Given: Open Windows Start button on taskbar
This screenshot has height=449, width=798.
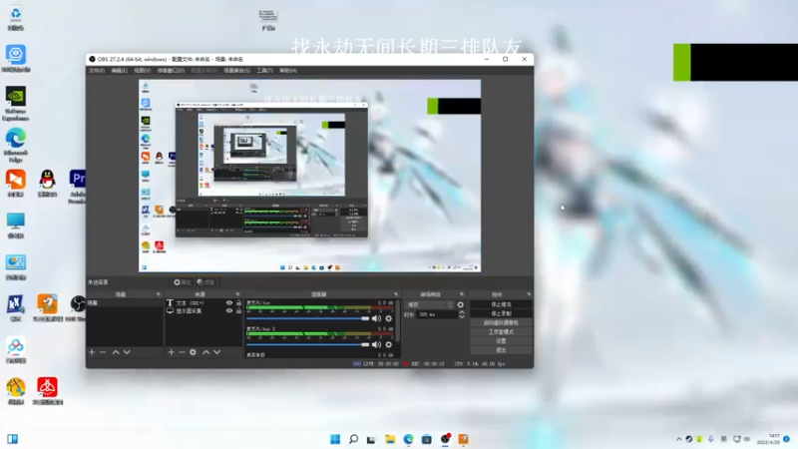Looking at the screenshot, I should (335, 439).
